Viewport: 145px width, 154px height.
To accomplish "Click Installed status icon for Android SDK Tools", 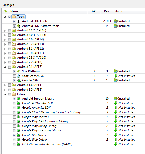I will click(x=116, y=21).
